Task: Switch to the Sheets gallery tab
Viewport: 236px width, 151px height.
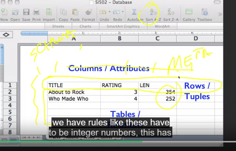Action: 58,26
